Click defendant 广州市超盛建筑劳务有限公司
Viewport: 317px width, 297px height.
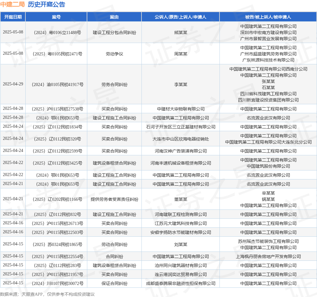268,54
